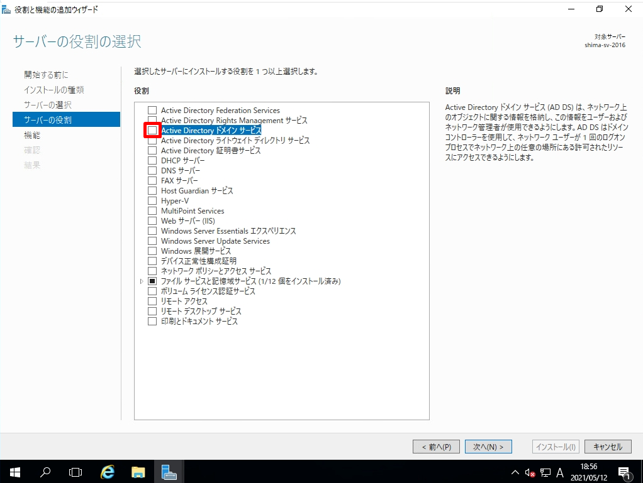Tick the FAX サーバー checkbox
Image resolution: width=643 pixels, height=483 pixels.
(x=152, y=180)
